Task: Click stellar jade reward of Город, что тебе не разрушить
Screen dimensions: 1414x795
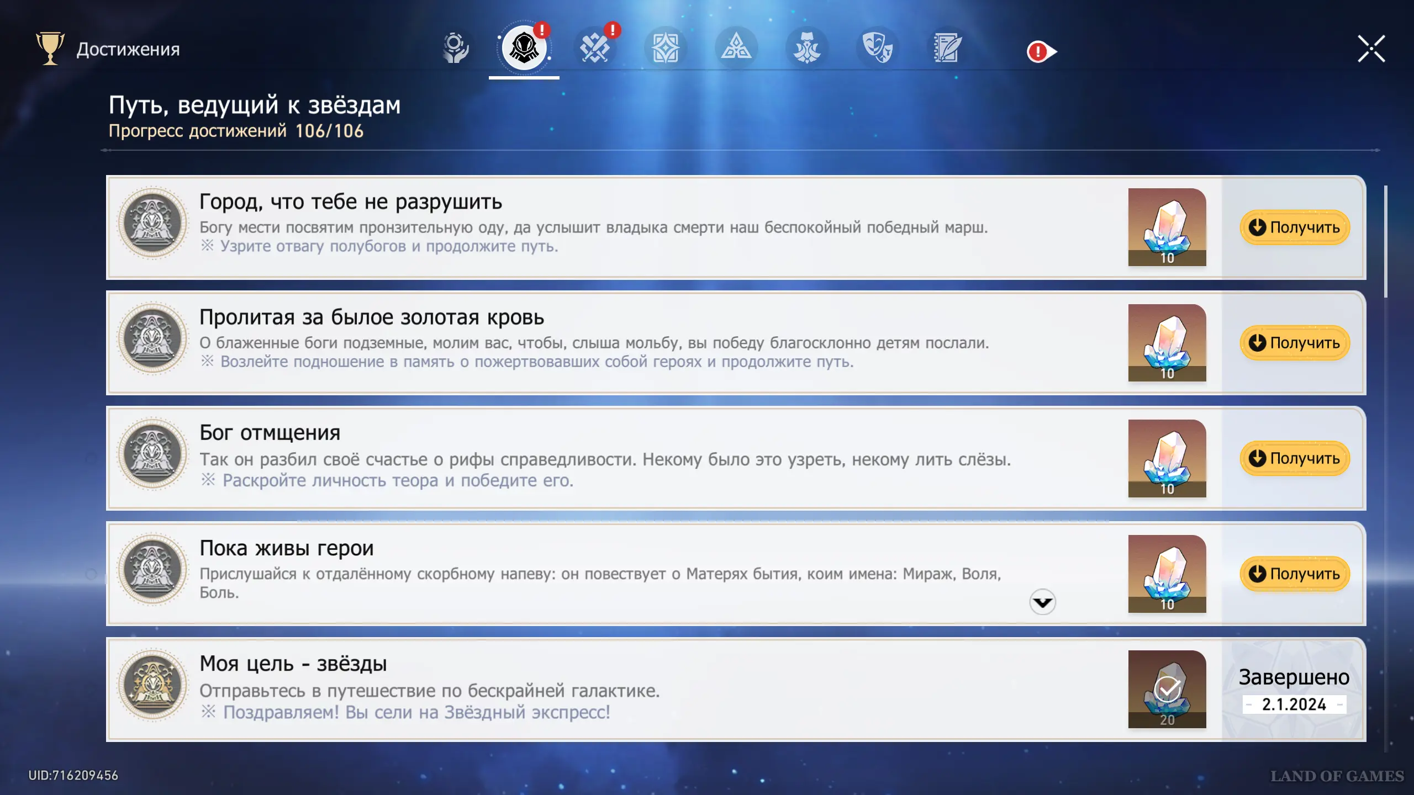Action: [x=1167, y=227]
